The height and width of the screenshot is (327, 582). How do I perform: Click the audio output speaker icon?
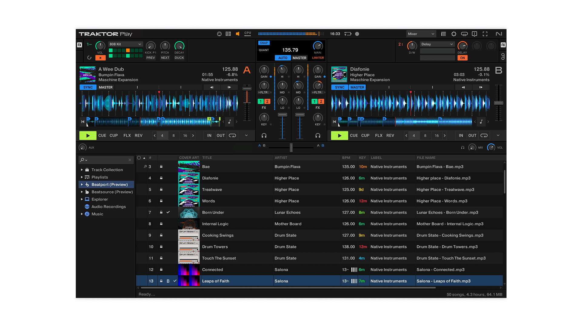[238, 34]
